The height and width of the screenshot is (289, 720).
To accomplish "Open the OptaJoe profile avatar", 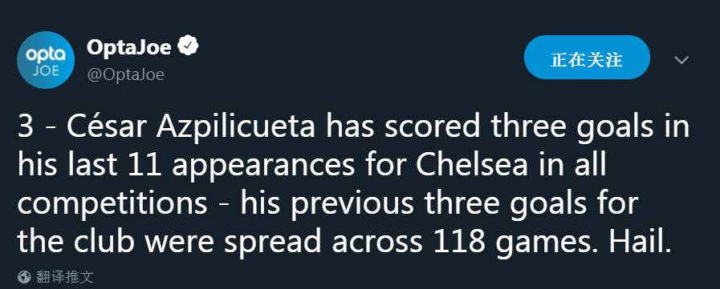I will [46, 60].
